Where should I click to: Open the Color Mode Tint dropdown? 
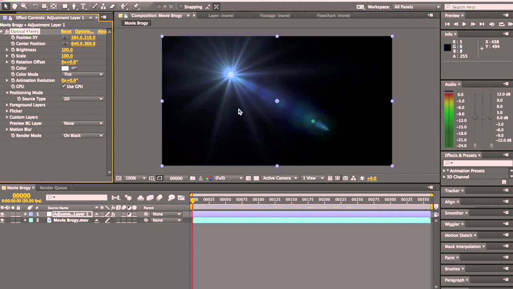(x=83, y=74)
